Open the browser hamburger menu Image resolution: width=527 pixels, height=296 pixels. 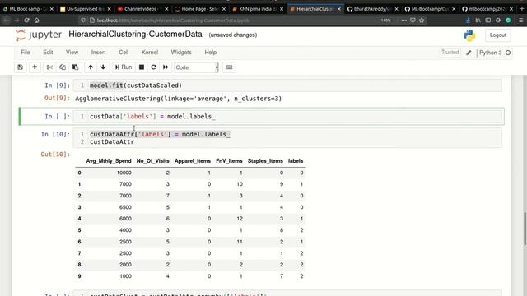click(520, 20)
